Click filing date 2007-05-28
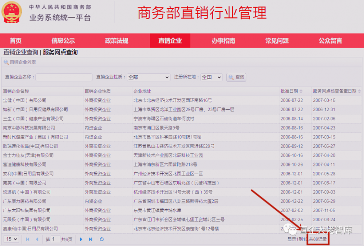 point(324,174)
